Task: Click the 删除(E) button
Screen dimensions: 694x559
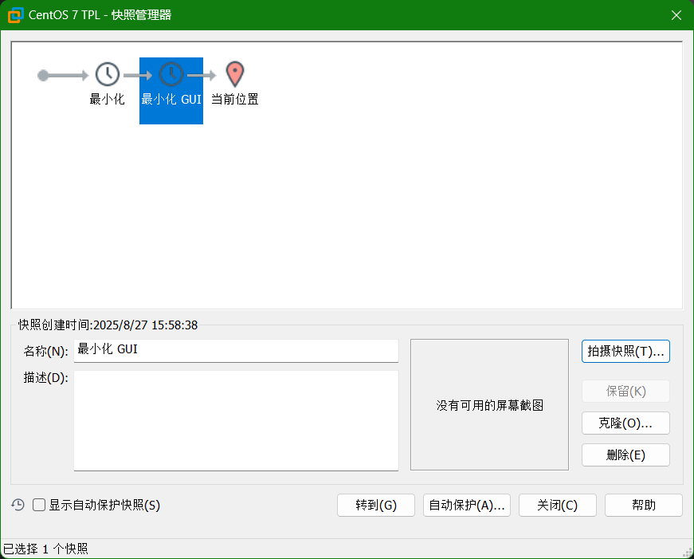Action: point(625,455)
